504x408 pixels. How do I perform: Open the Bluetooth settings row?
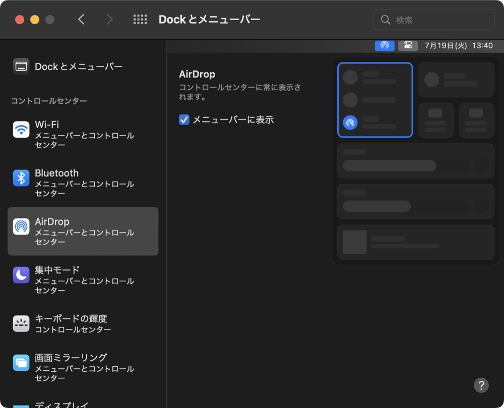[83, 183]
